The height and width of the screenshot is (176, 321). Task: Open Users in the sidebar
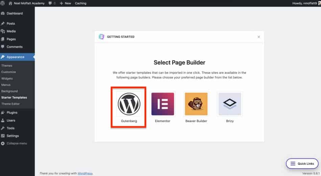point(11,121)
